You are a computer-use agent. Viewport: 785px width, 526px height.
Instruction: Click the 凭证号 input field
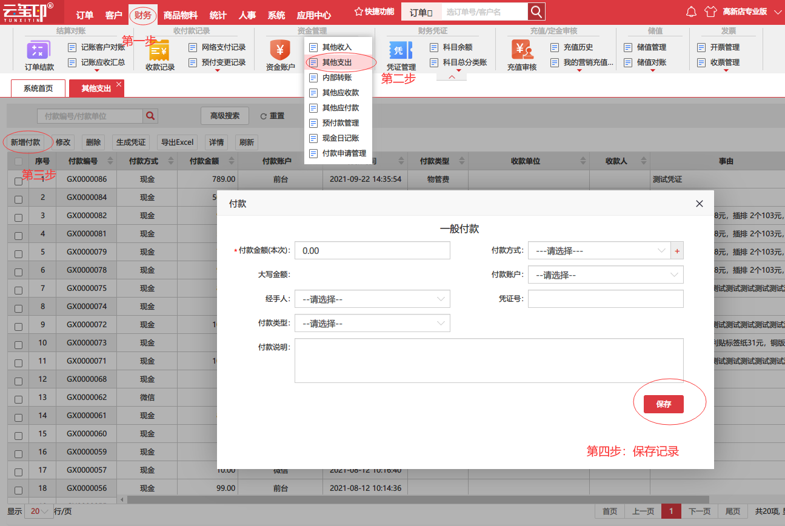(x=606, y=299)
